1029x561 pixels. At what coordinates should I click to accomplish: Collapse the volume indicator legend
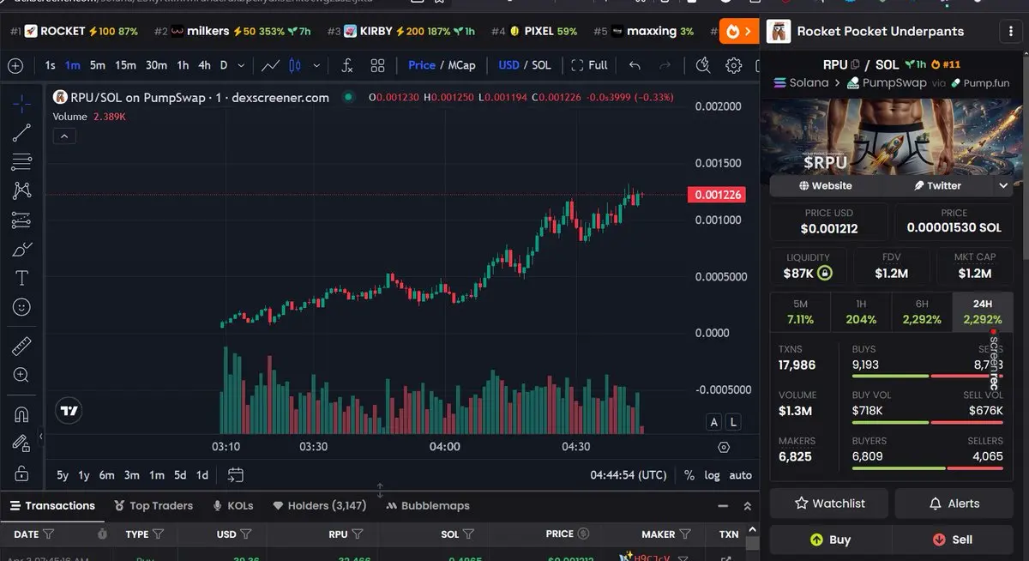(64, 136)
